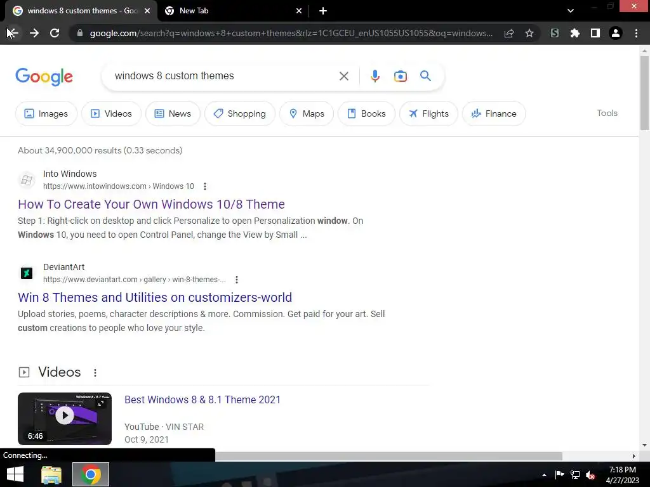Open Action Center flag icon

coord(559,475)
